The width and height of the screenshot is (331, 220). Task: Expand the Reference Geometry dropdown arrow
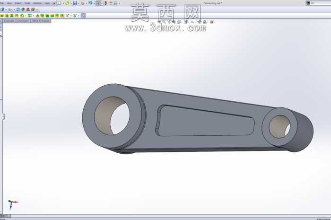[71, 16]
